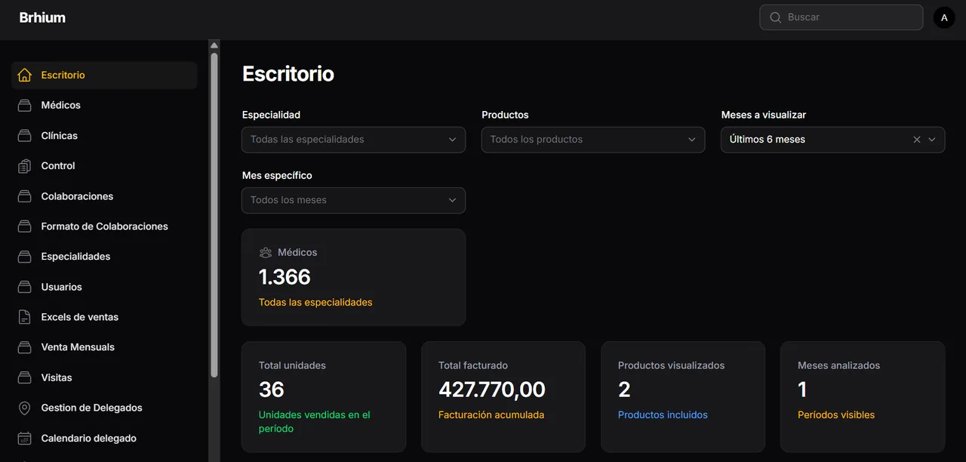Click the sidebar scroll-up arrow
This screenshot has height=462, width=966.
click(x=214, y=45)
